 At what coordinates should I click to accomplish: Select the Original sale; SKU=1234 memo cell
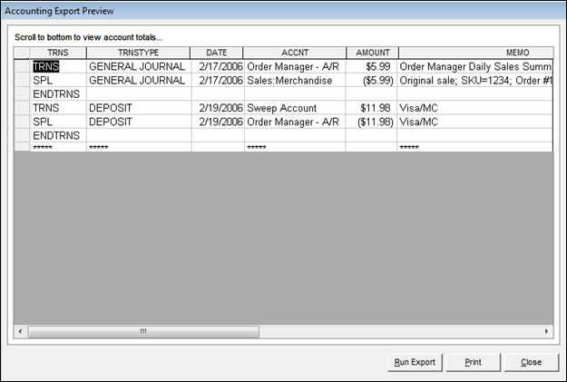click(475, 81)
